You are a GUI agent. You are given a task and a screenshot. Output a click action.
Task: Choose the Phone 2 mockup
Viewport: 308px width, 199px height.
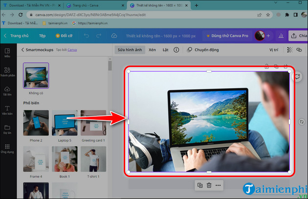(36, 123)
